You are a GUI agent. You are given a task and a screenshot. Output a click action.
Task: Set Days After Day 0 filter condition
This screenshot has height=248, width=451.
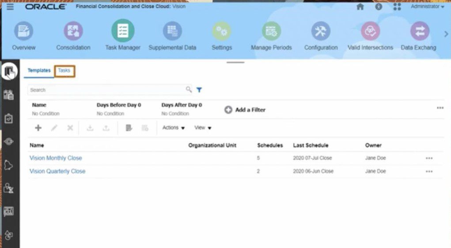[182, 109]
